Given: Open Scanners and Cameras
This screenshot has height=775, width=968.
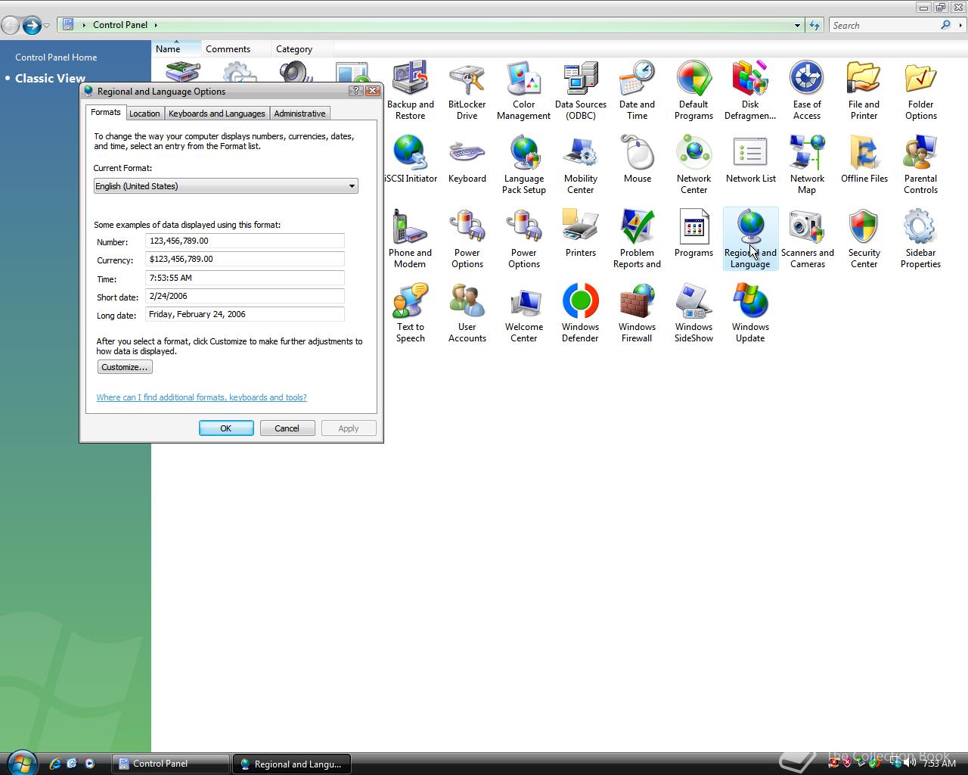Looking at the screenshot, I should [807, 239].
